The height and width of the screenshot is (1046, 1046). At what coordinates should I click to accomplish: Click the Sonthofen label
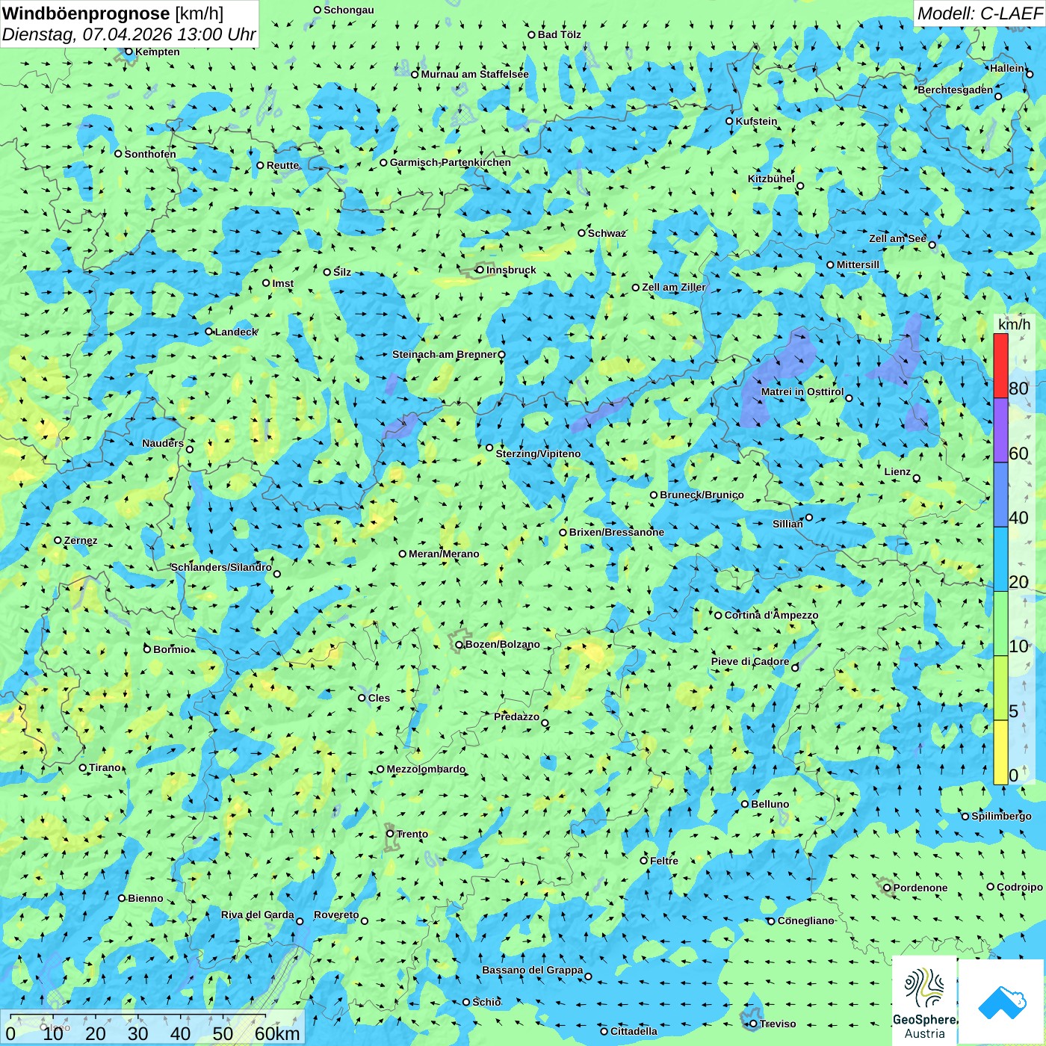coord(150,154)
